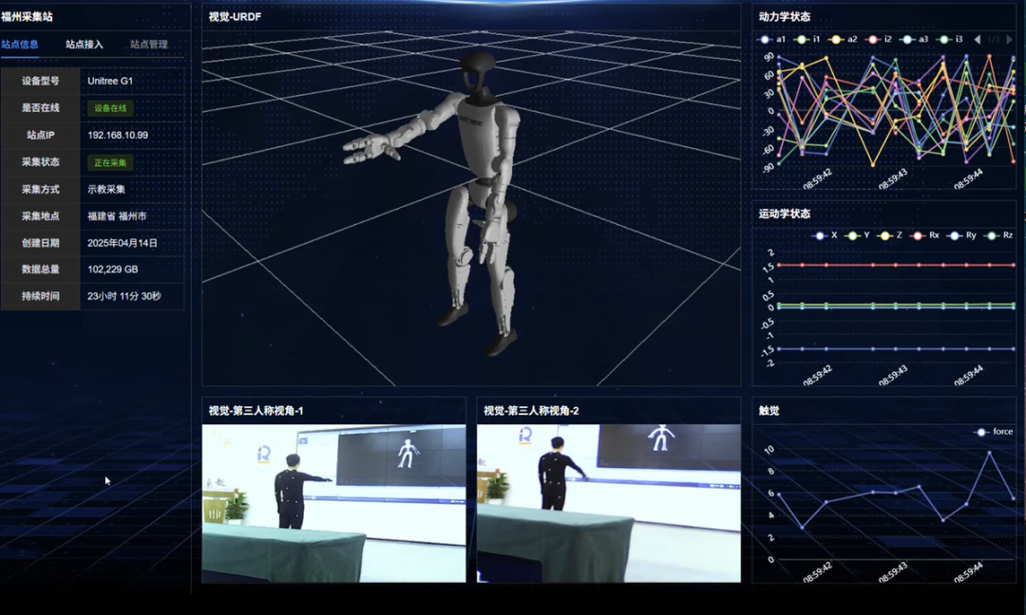Select the 站点信息 tab
This screenshot has height=615, width=1026.
click(x=20, y=45)
